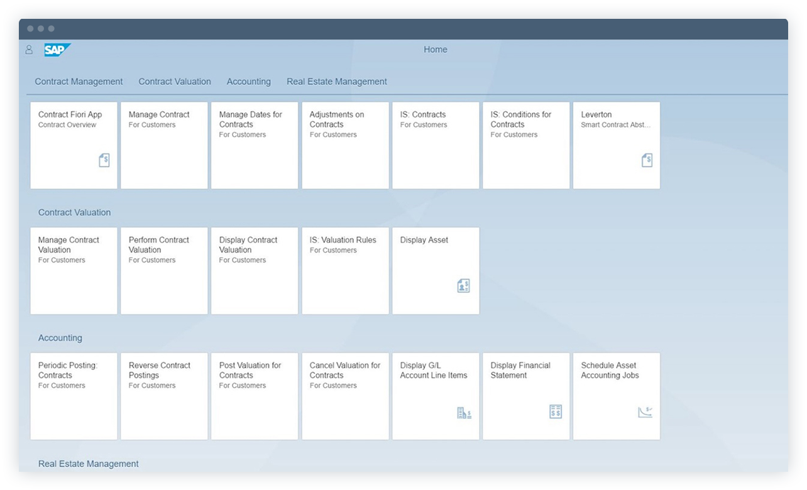The image size is (807, 490).
Task: Open the Manage Contract tile
Action: coord(163,144)
